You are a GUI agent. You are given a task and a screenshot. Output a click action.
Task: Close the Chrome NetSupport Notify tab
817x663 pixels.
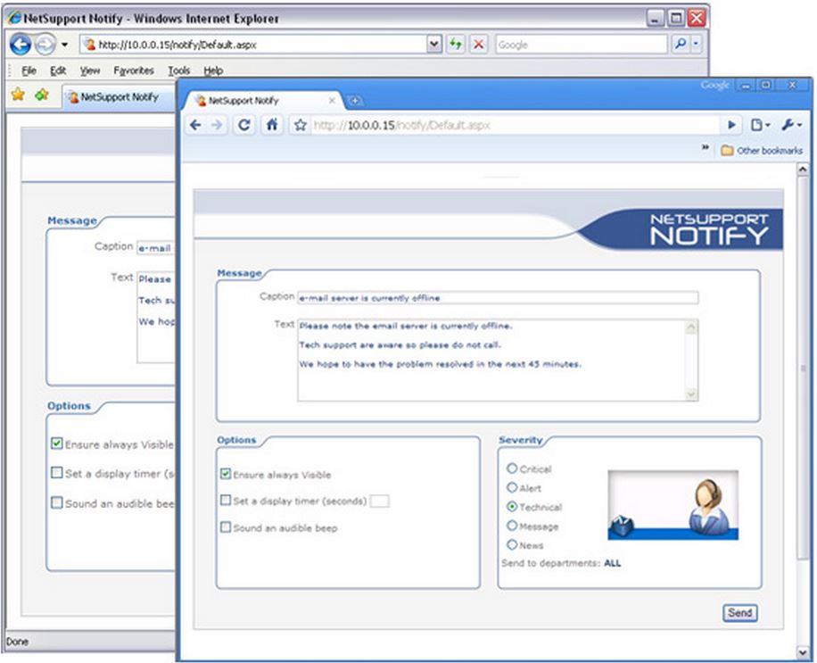coord(332,101)
